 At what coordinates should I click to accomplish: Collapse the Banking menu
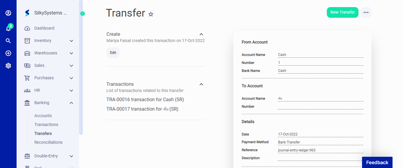pyautogui.click(x=71, y=103)
